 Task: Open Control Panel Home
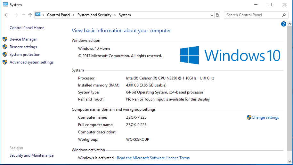pos(27,28)
